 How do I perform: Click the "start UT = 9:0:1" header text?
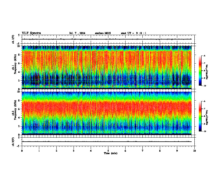134,33
